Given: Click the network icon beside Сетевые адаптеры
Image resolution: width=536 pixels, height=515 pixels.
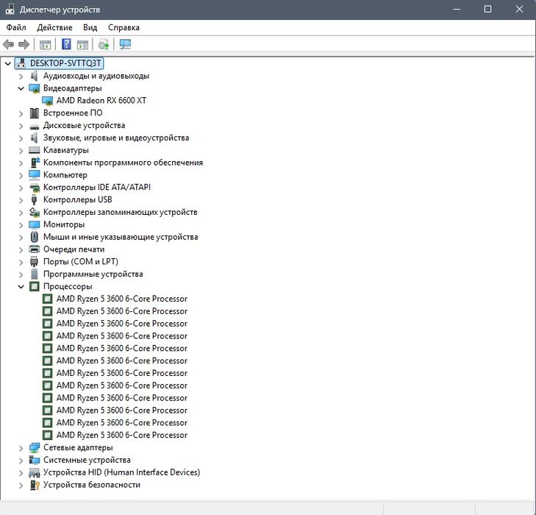Looking at the screenshot, I should click(34, 447).
